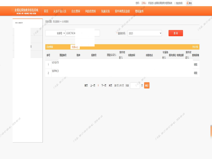This screenshot has height=159, width=212.
Task: Click 调取 in row 2
Action: (x=196, y=73)
